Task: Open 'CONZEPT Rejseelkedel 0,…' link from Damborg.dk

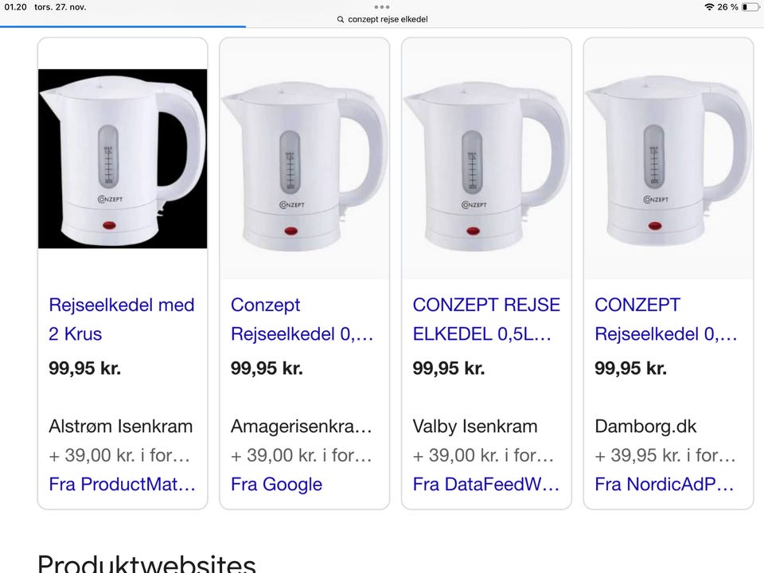Action: pos(665,319)
